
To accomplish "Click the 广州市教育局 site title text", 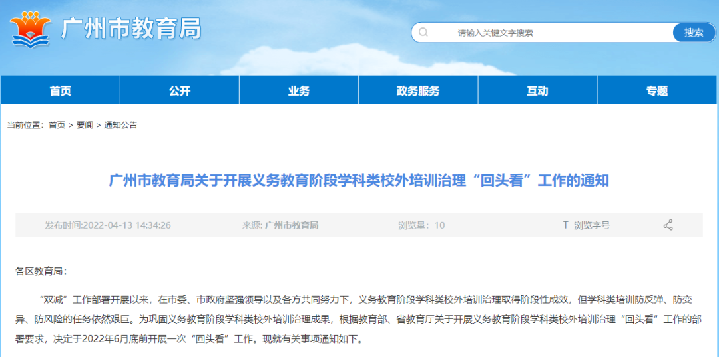I will (x=131, y=29).
